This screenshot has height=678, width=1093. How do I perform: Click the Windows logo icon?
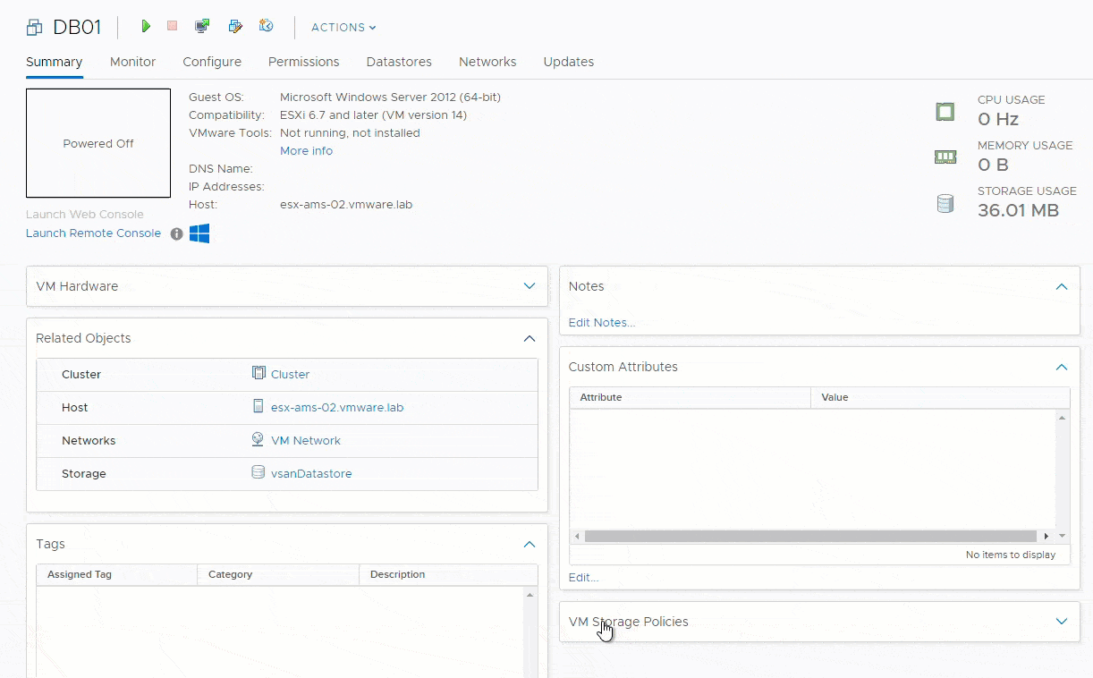(199, 233)
